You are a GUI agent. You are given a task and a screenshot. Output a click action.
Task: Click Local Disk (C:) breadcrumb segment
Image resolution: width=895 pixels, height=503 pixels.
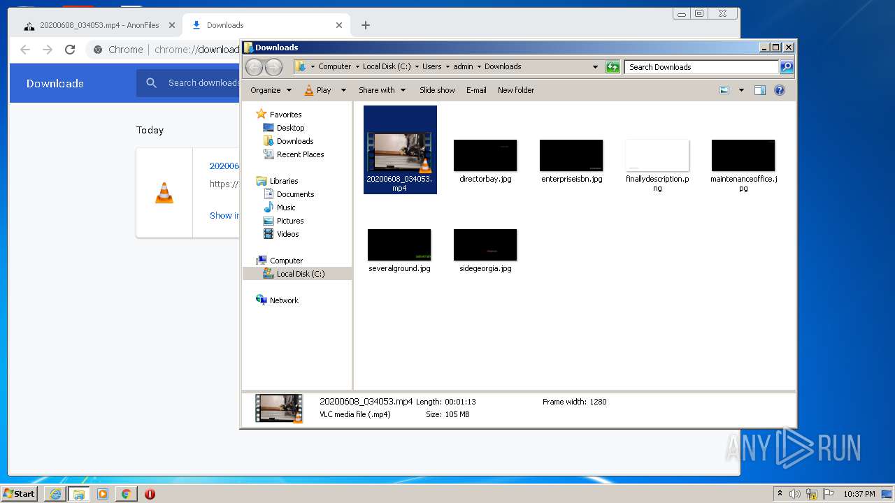pos(387,67)
